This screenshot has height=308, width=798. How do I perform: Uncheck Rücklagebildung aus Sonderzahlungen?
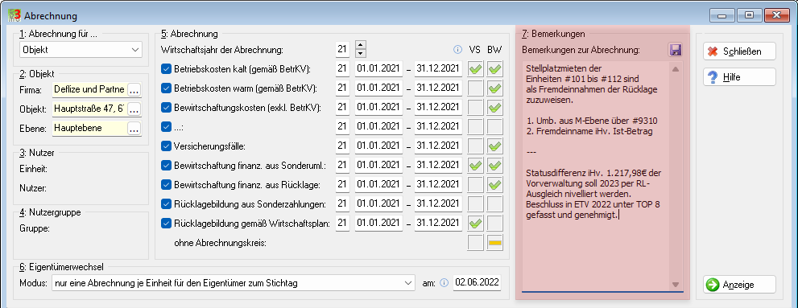(166, 203)
